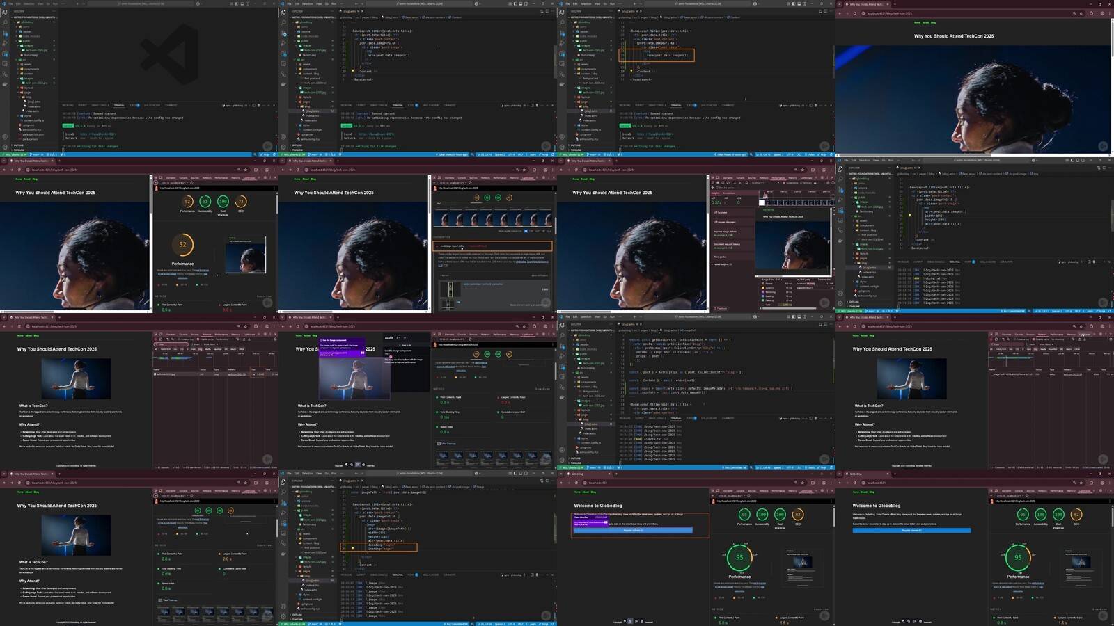Click page screenshot thumbnail in Lighthouse score-52 report
1114x626 pixels.
(x=245, y=255)
